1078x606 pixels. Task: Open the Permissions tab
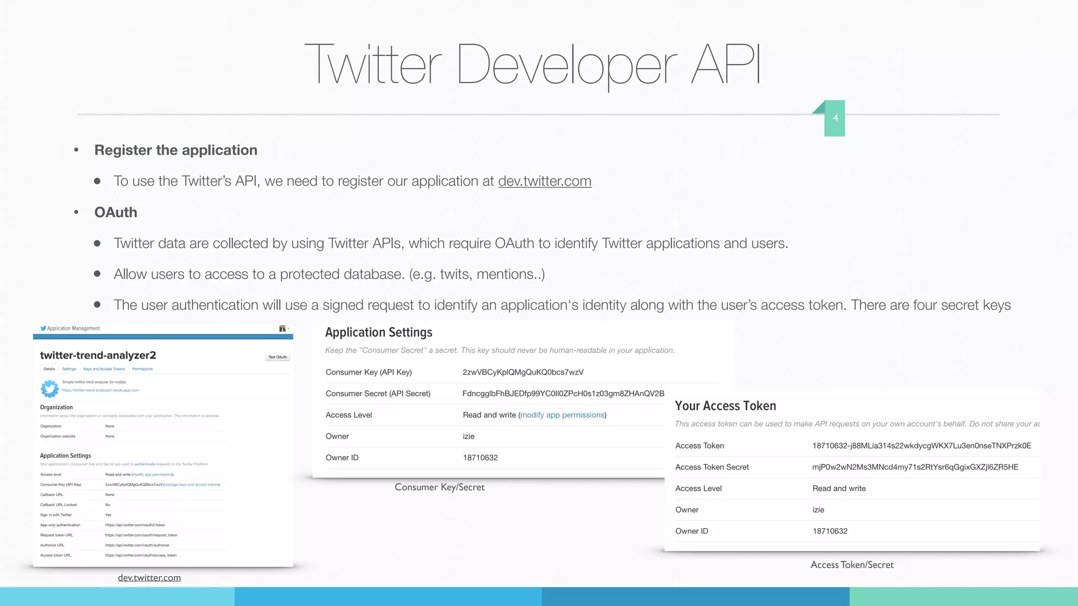(x=142, y=369)
